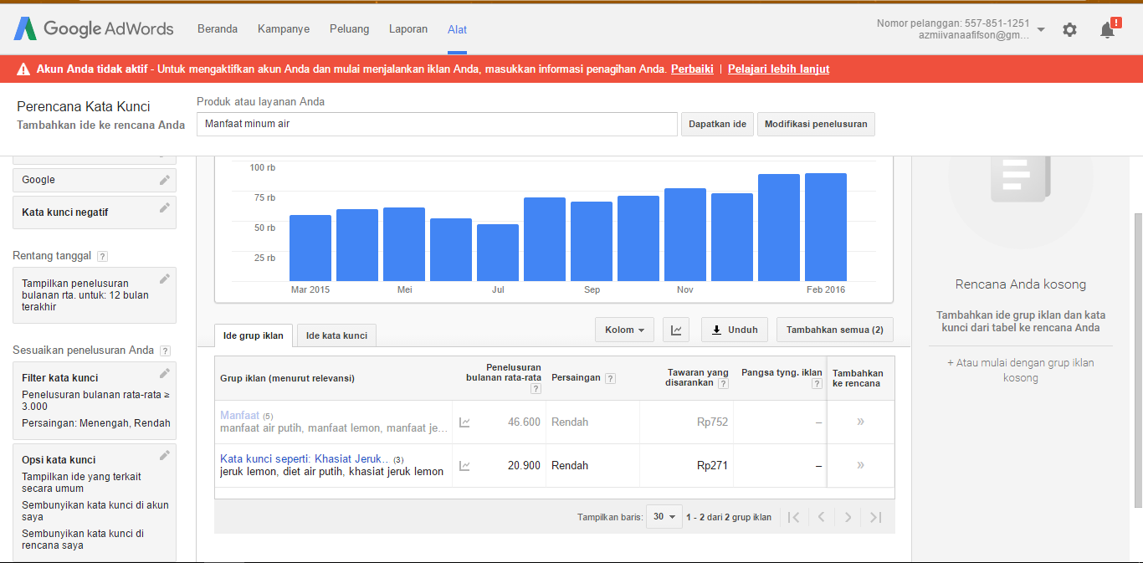Open help icon for Pangsa tyng. iklan

pyautogui.click(x=817, y=383)
